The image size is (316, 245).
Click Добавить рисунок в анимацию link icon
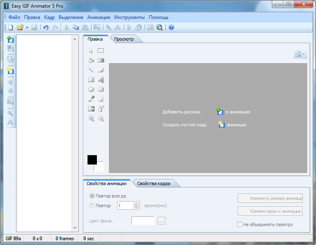[x=220, y=111]
